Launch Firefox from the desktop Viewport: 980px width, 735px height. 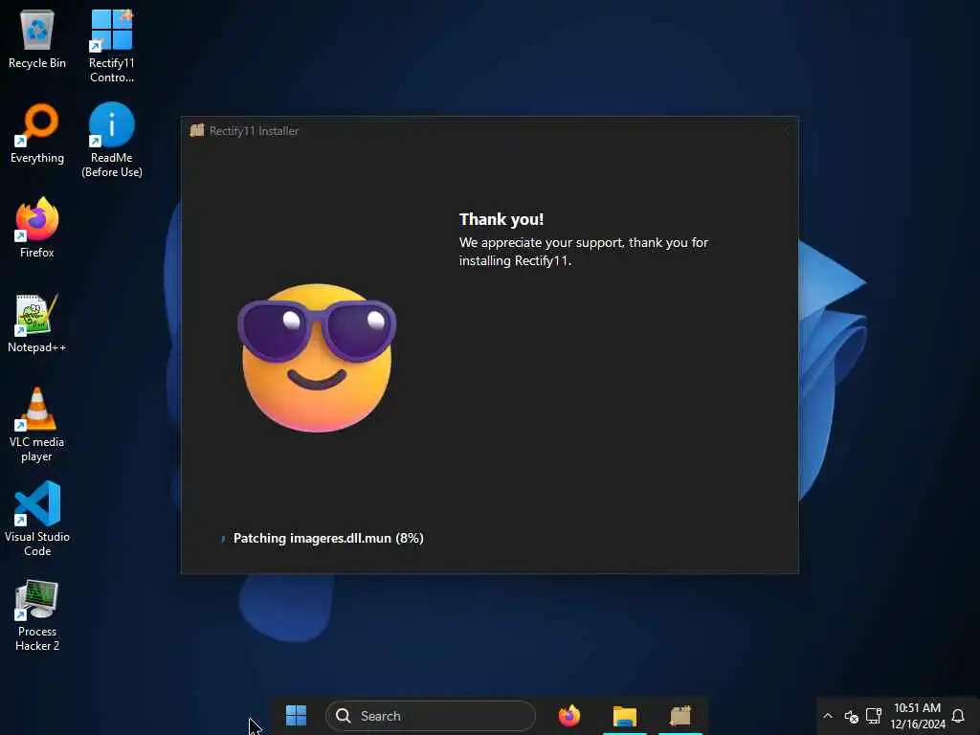point(37,228)
